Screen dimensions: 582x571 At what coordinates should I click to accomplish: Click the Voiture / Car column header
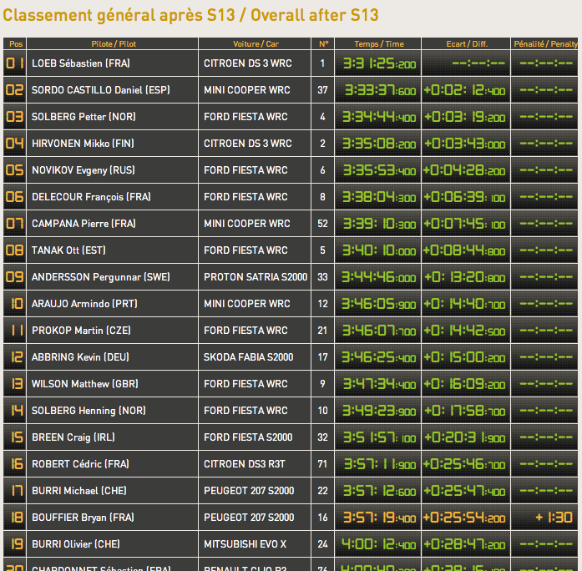(x=256, y=43)
